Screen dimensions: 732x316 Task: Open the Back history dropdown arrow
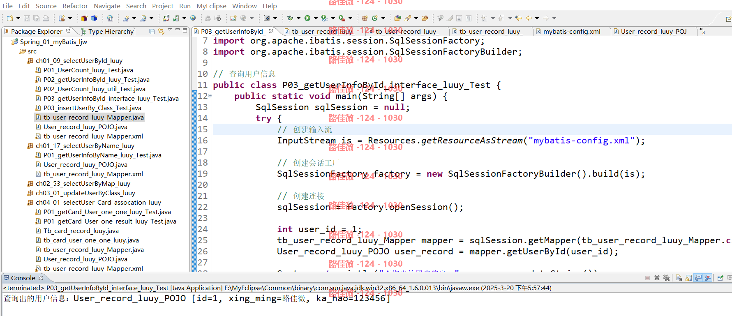pyautogui.click(x=537, y=18)
